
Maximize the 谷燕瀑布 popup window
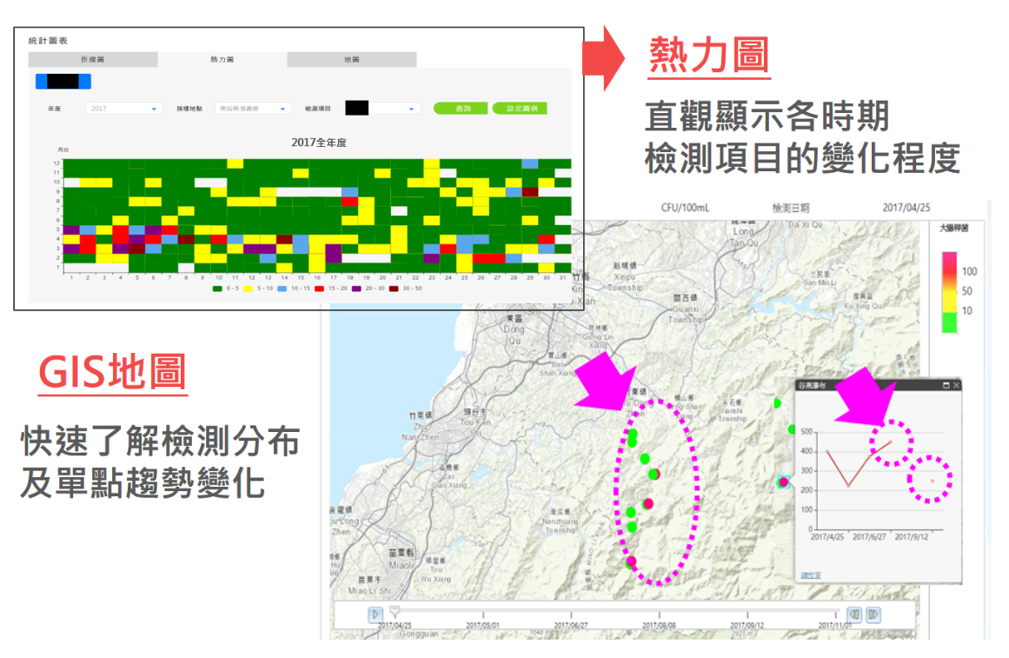pyautogui.click(x=946, y=385)
